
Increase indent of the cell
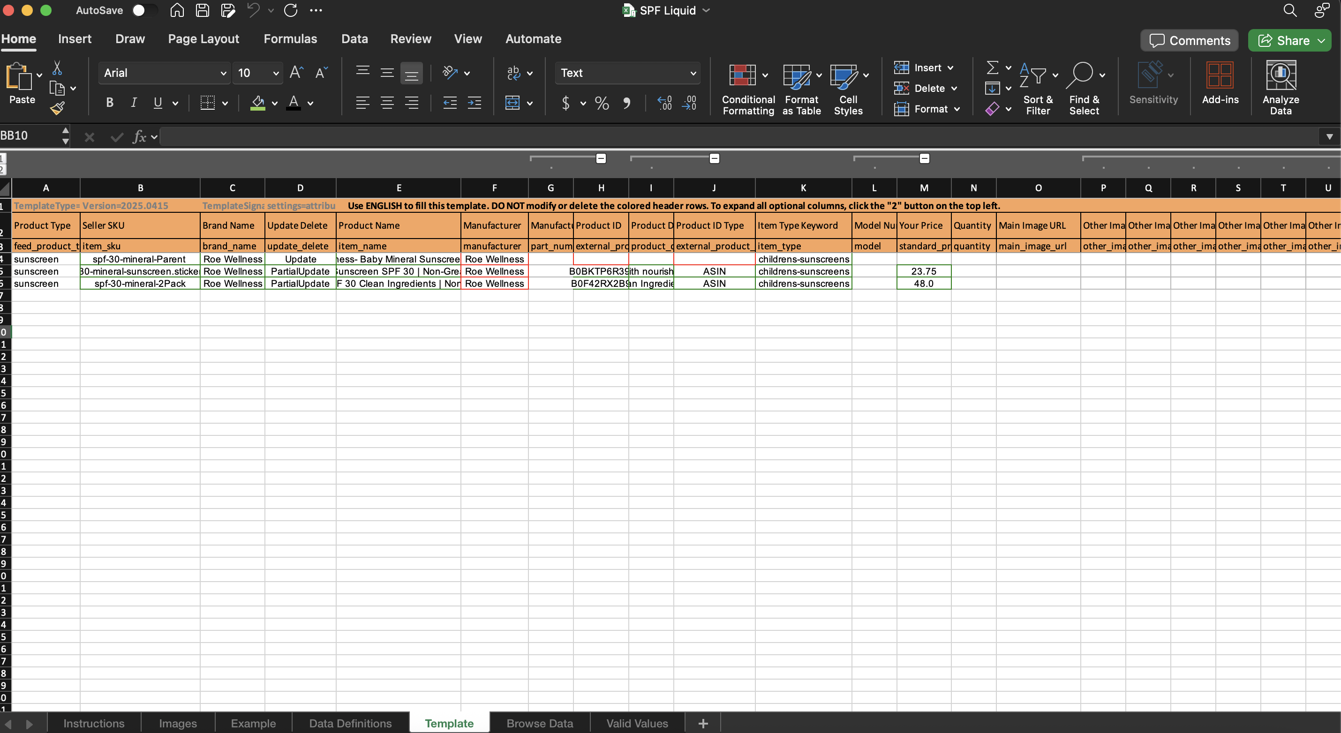point(474,103)
